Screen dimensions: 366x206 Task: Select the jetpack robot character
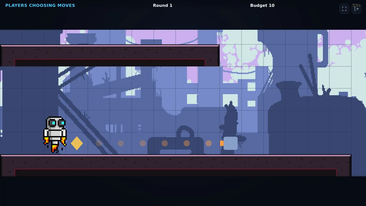coord(55,134)
